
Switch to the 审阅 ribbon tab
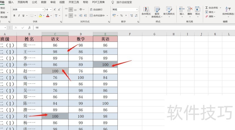(53, 2)
